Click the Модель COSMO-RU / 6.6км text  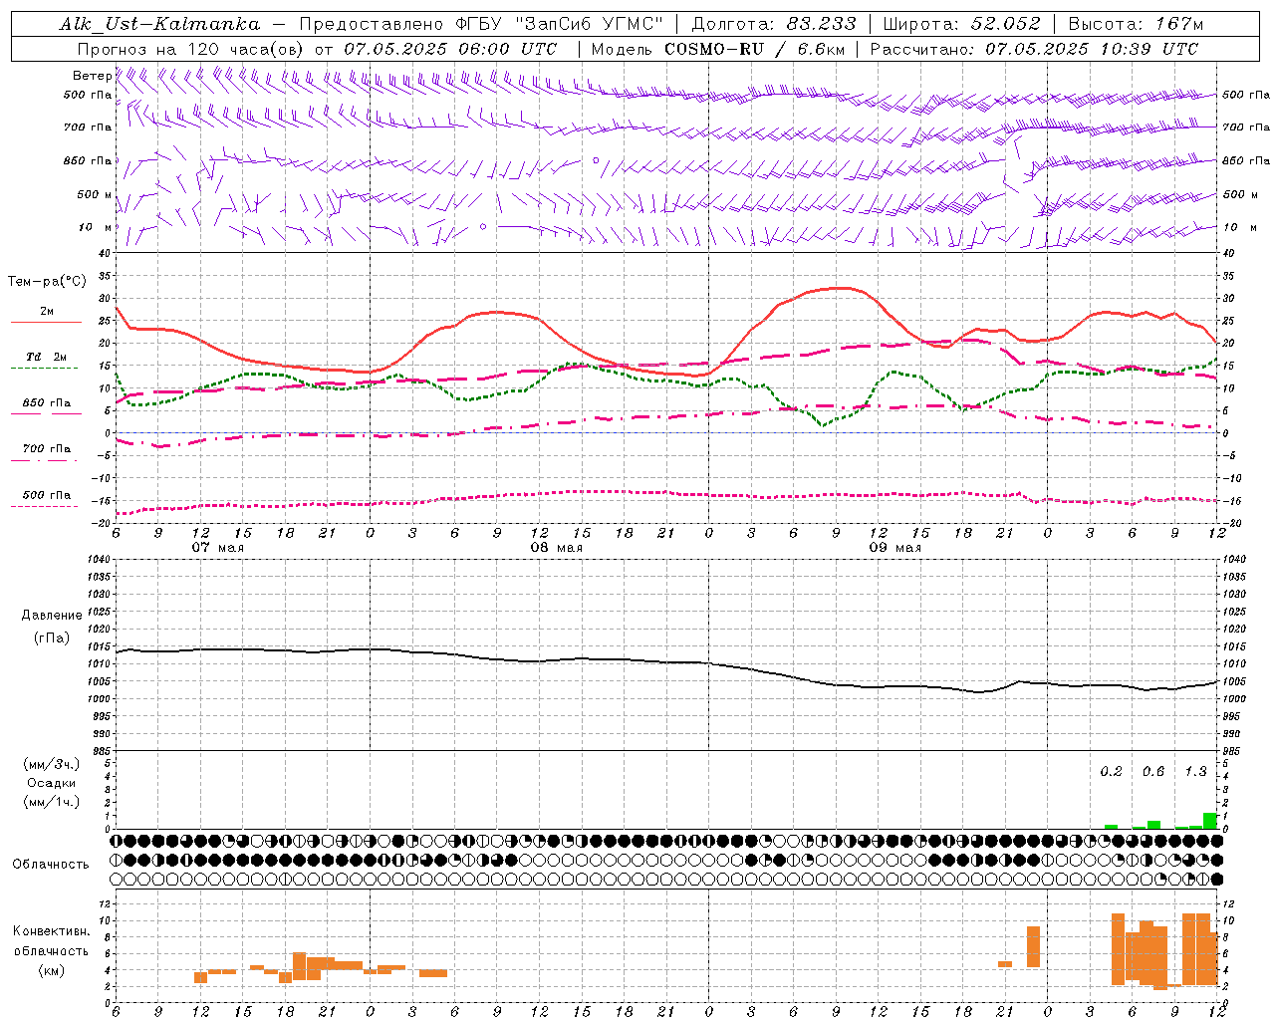pos(718,49)
